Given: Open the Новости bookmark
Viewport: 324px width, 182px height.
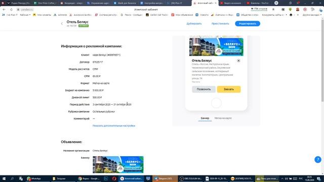Looking at the screenshot, I should [x=202, y=15].
